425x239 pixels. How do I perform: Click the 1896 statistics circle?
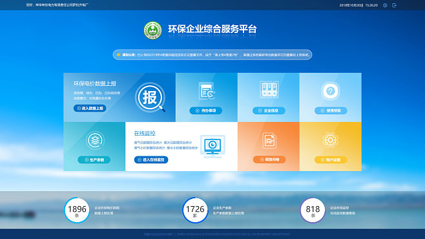click(77, 211)
